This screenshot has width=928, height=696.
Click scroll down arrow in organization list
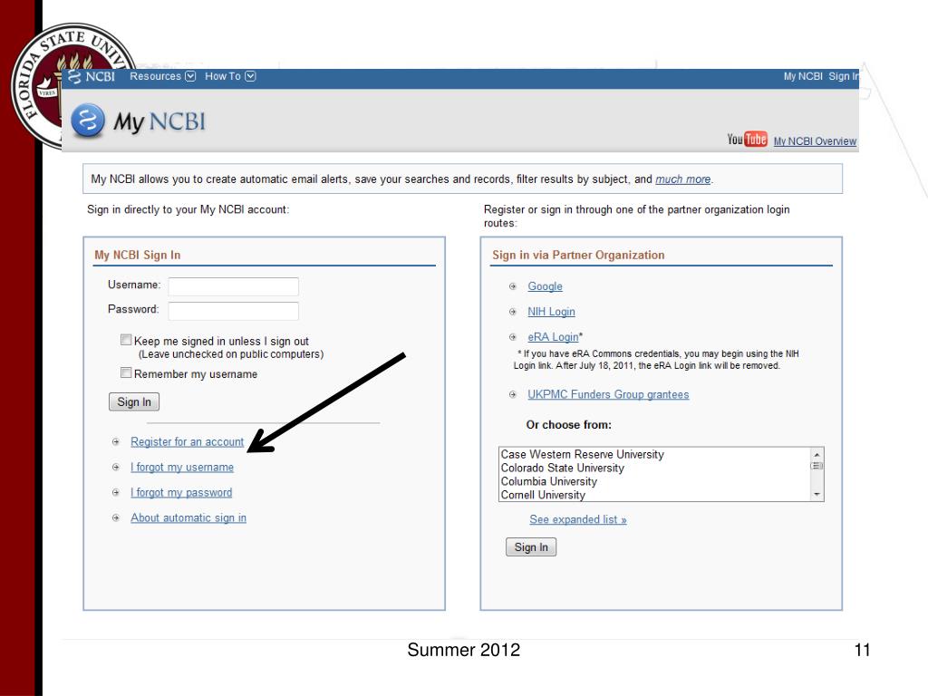click(817, 494)
